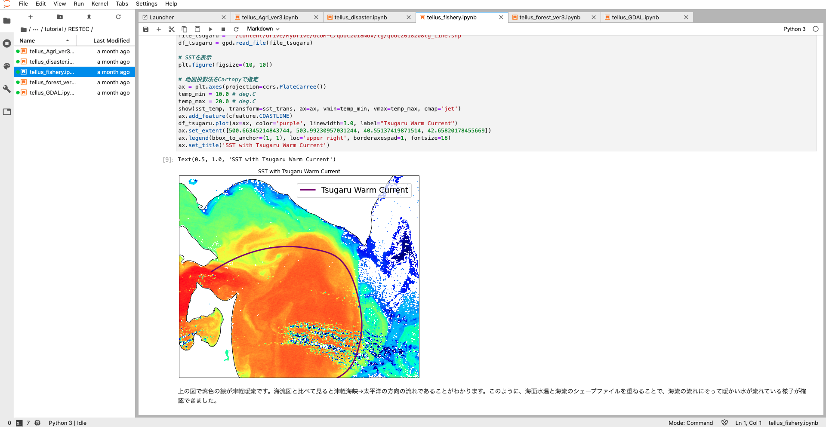Click the kernel status circle indicator
The height and width of the screenshot is (427, 826).
[816, 29]
